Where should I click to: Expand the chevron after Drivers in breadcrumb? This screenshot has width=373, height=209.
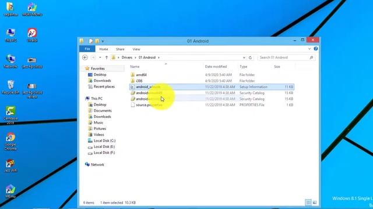[x=135, y=57]
